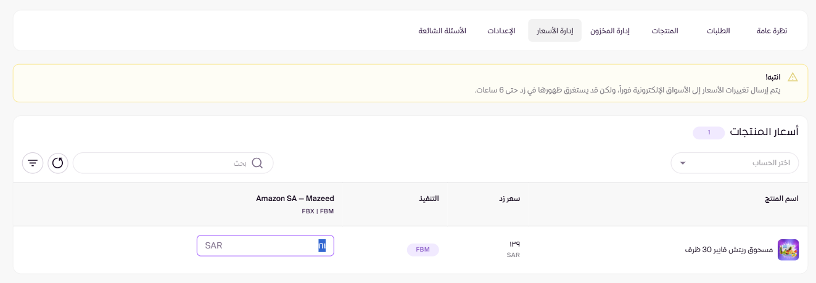The image size is (816, 283).
Task: Open the الإعدادات tab
Action: click(501, 31)
